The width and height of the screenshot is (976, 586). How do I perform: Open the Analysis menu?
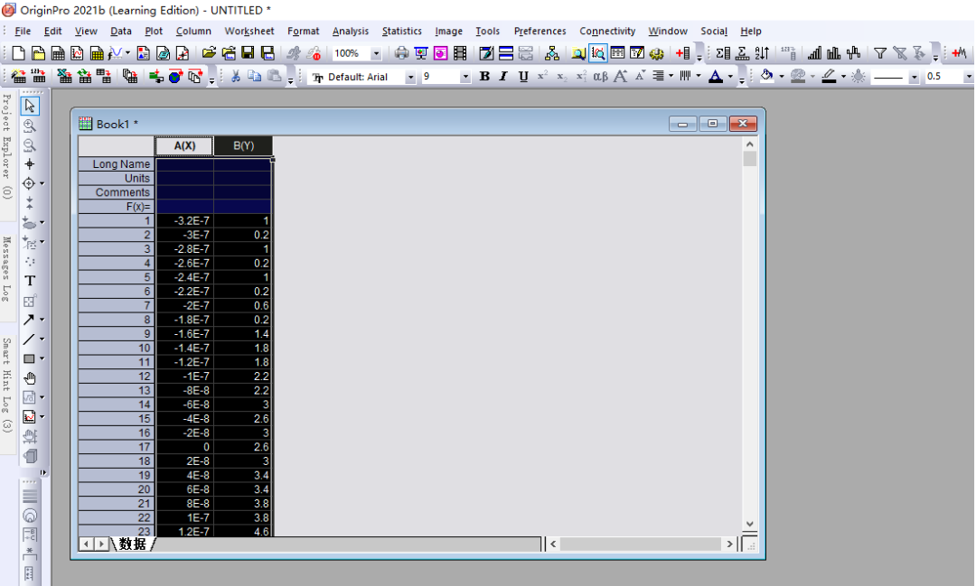click(350, 31)
